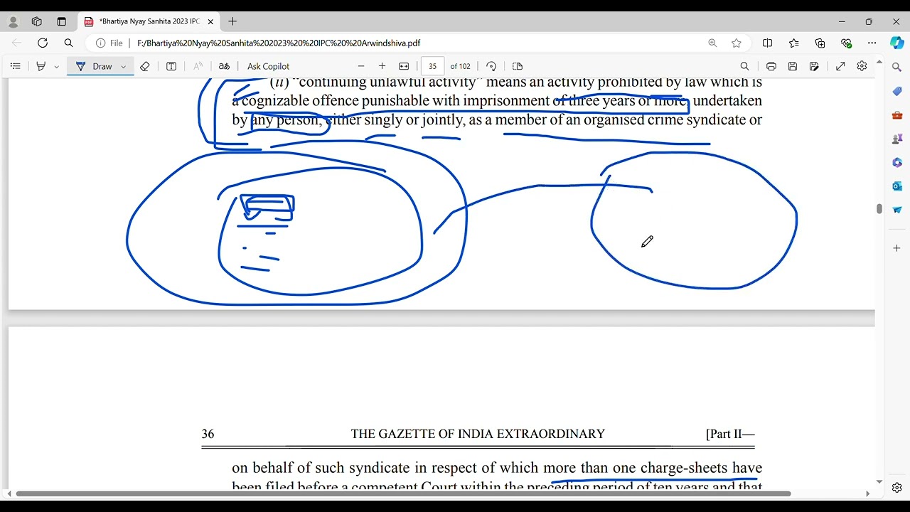
Task: Open sidebar settings gear at bottom
Action: pyautogui.click(x=897, y=488)
